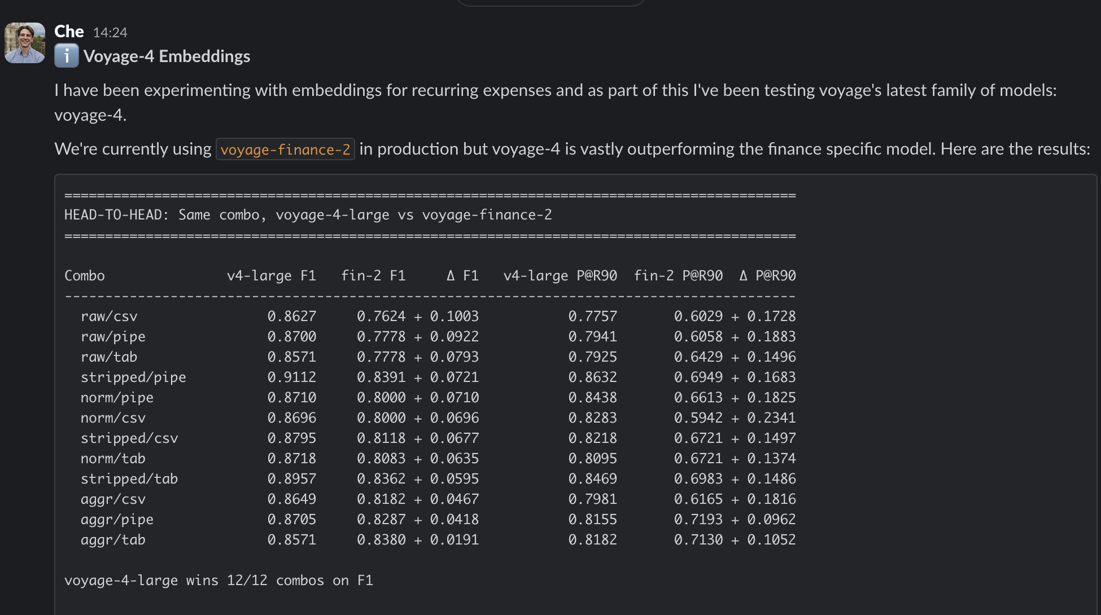
Task: Select the Voyage-4 Embeddings heading
Action: (167, 56)
